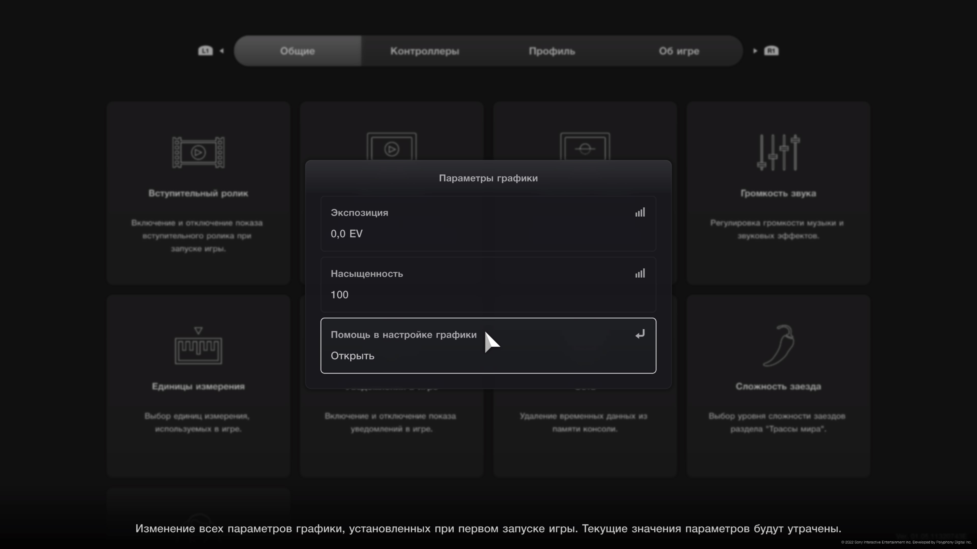Open the Единицы измерения card

[198, 386]
